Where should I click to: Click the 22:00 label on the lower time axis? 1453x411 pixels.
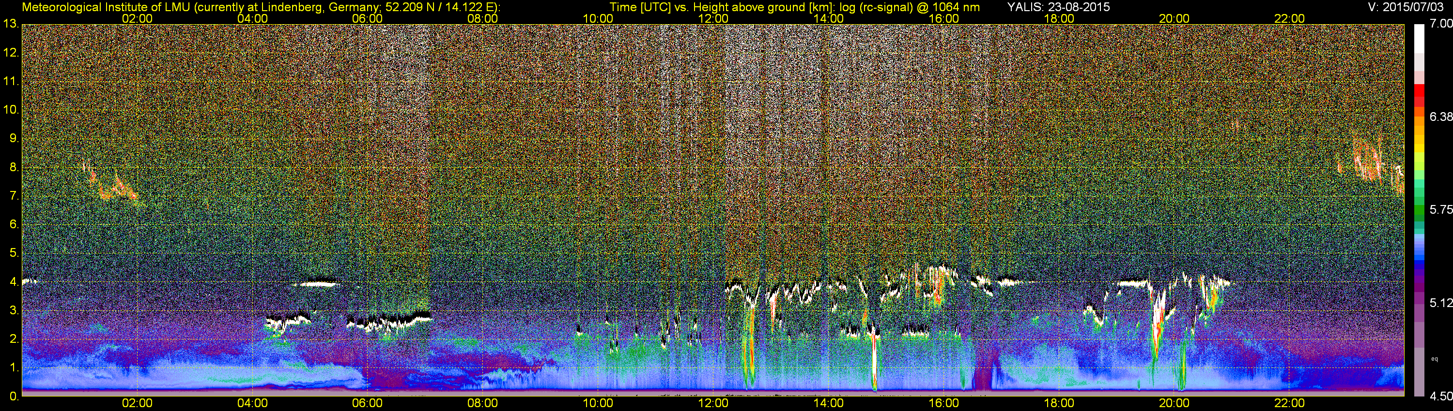pos(1289,404)
